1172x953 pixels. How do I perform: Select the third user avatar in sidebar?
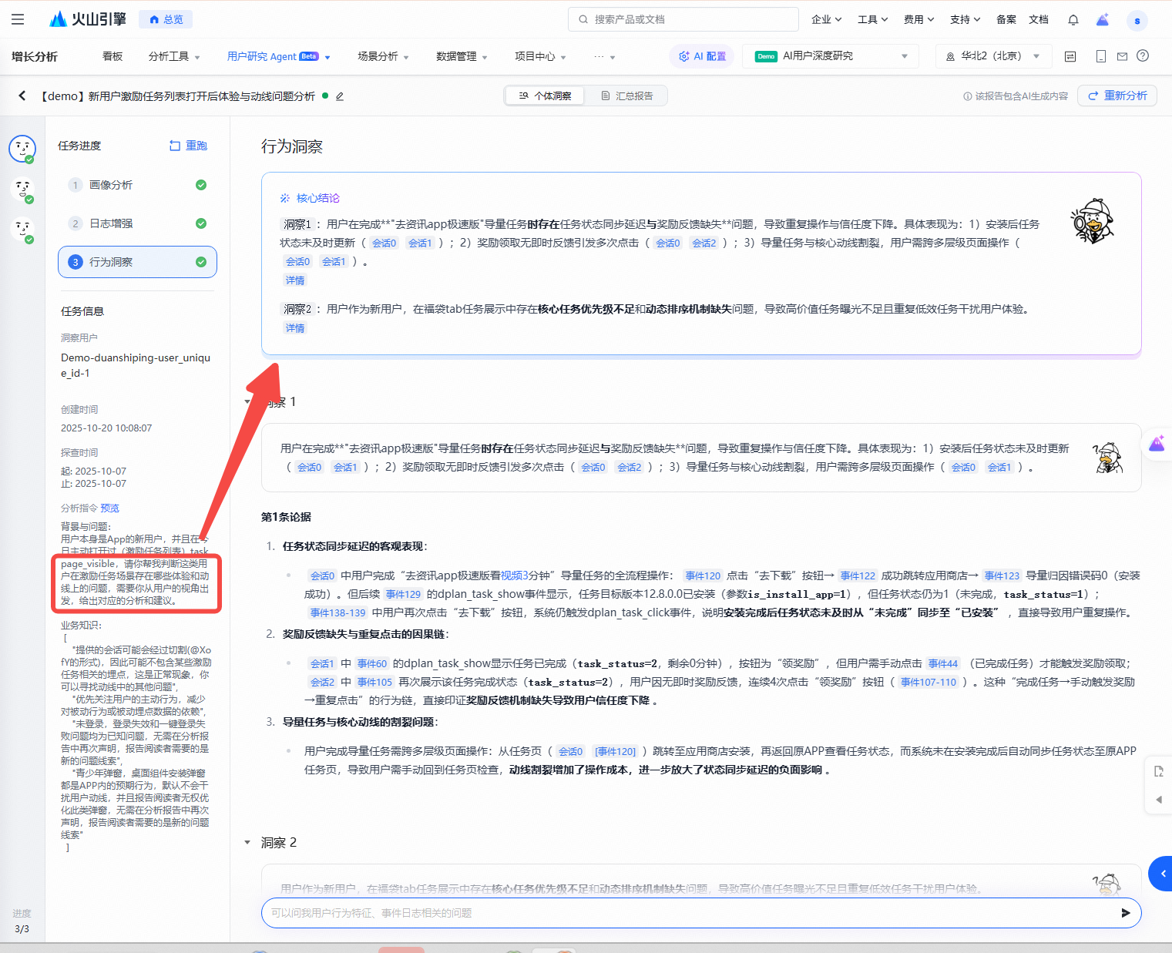pos(23,229)
